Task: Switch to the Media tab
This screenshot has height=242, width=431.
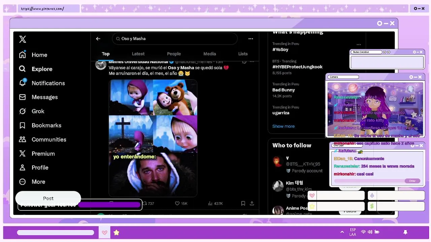Action: (209, 54)
